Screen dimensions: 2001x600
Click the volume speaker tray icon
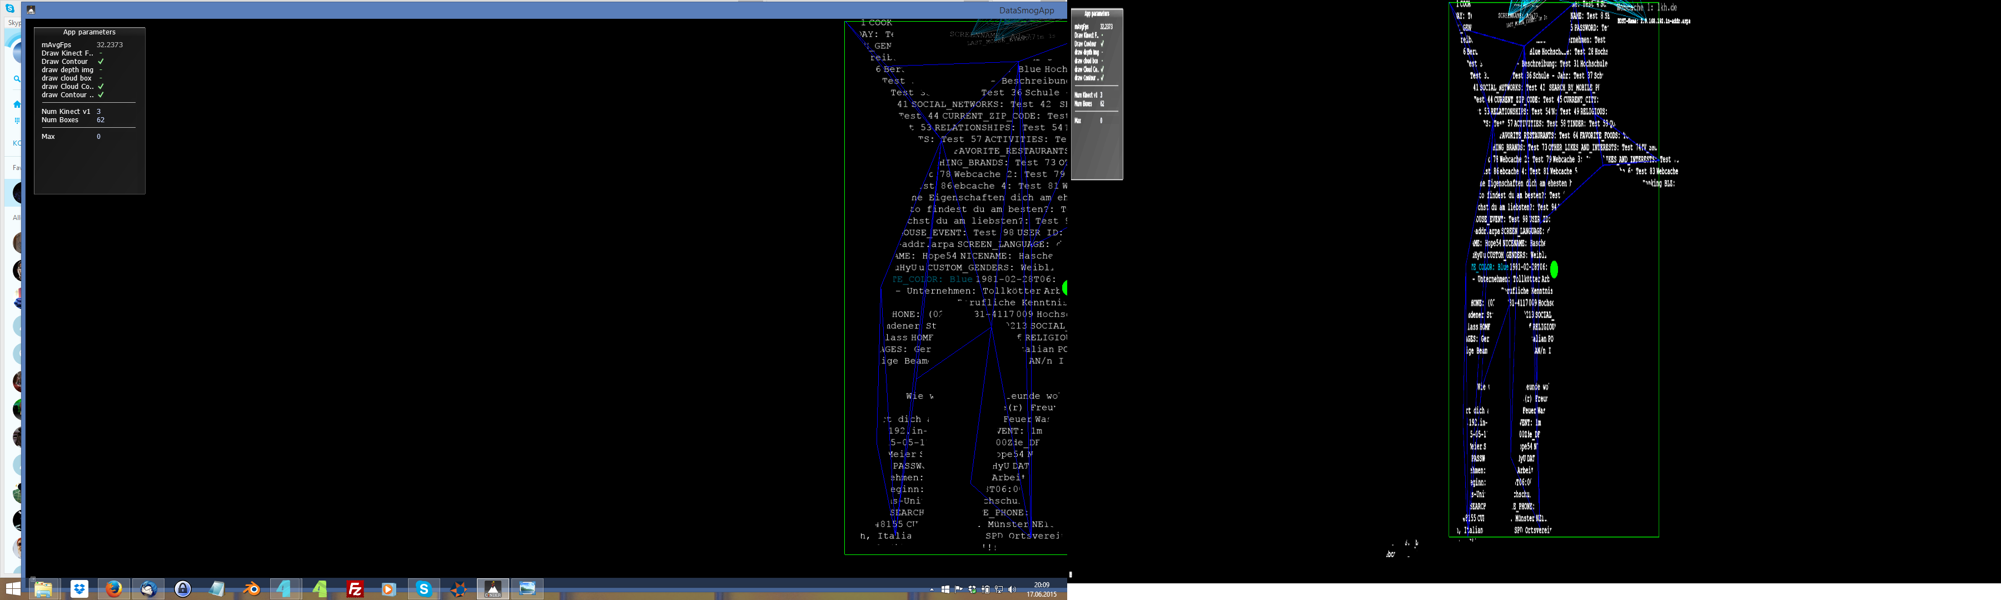(x=1012, y=590)
